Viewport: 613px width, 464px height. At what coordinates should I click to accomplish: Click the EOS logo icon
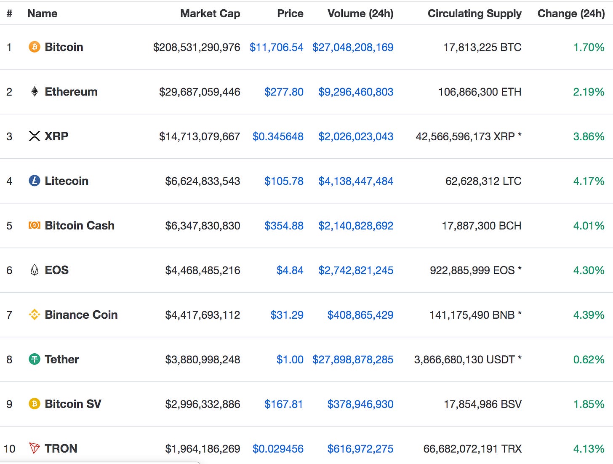point(35,270)
